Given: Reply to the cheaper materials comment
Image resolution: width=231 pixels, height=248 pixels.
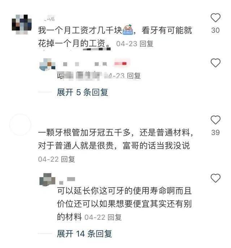Looking at the screenshot, I should [x=114, y=217].
